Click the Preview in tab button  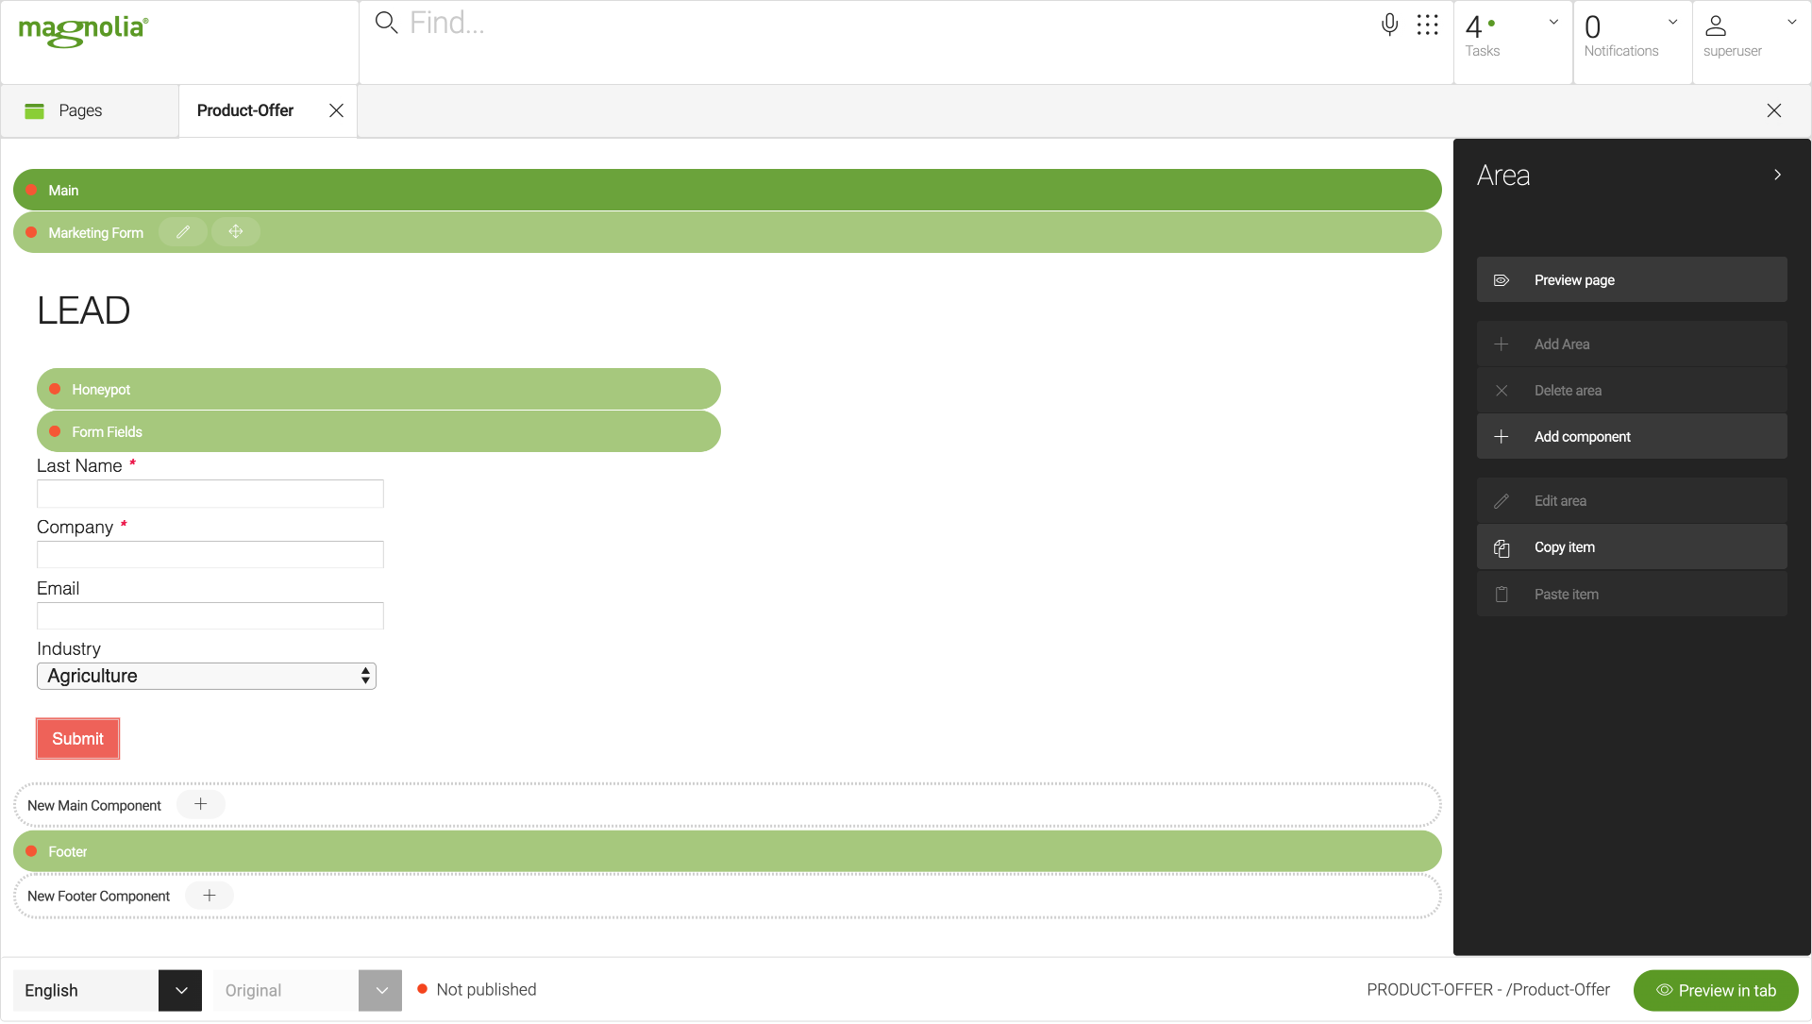[x=1719, y=989]
